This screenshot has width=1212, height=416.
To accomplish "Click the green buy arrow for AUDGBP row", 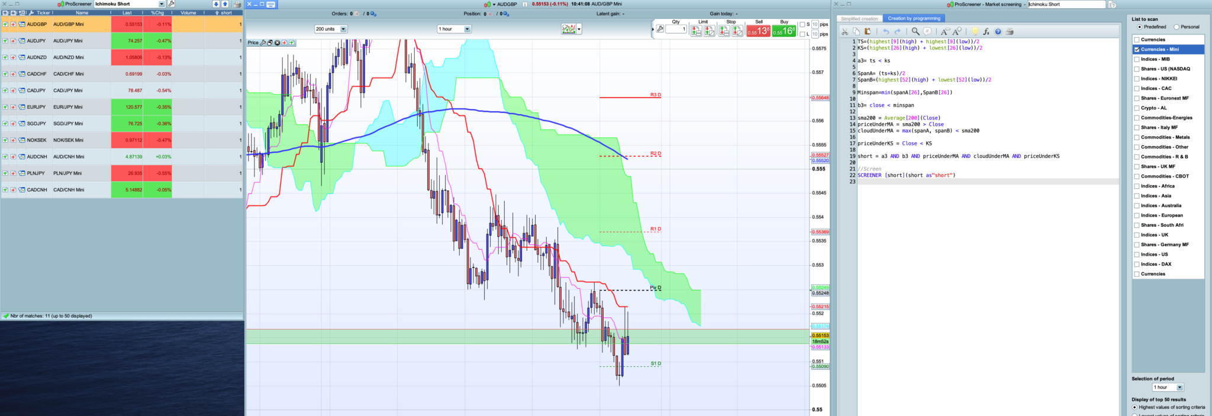I will point(5,24).
